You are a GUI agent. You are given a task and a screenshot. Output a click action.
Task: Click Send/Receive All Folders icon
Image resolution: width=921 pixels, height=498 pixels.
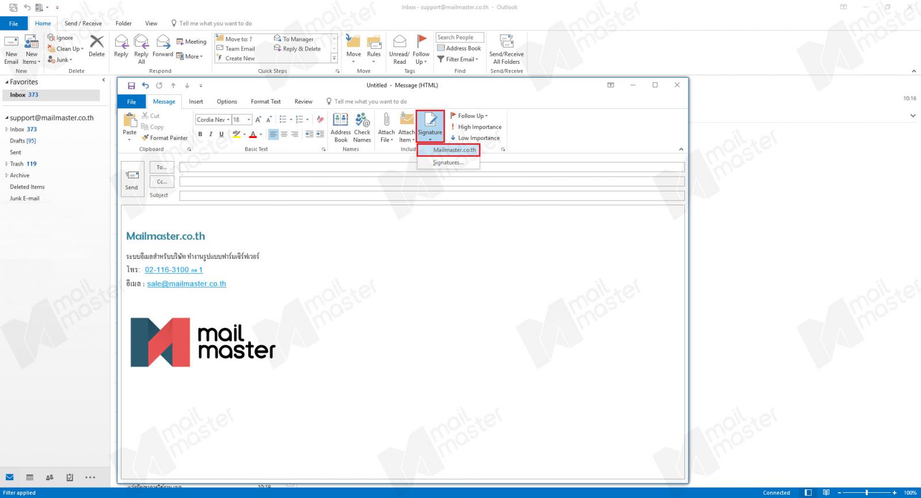507,41
